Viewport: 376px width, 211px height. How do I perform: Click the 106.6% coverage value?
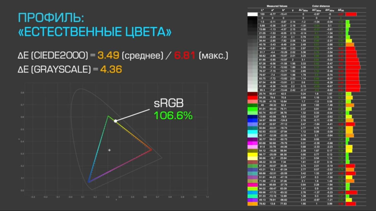click(173, 115)
